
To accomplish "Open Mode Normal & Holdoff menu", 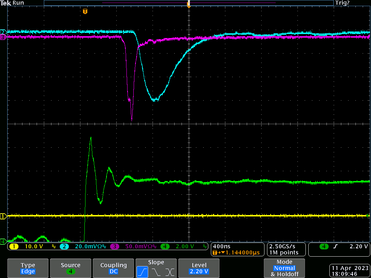I will 284,268.
